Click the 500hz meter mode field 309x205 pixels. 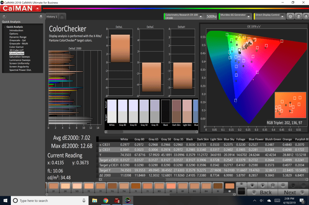[x=211, y=17]
